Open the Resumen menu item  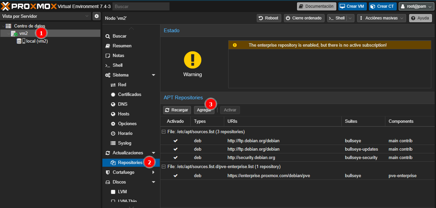point(131,46)
